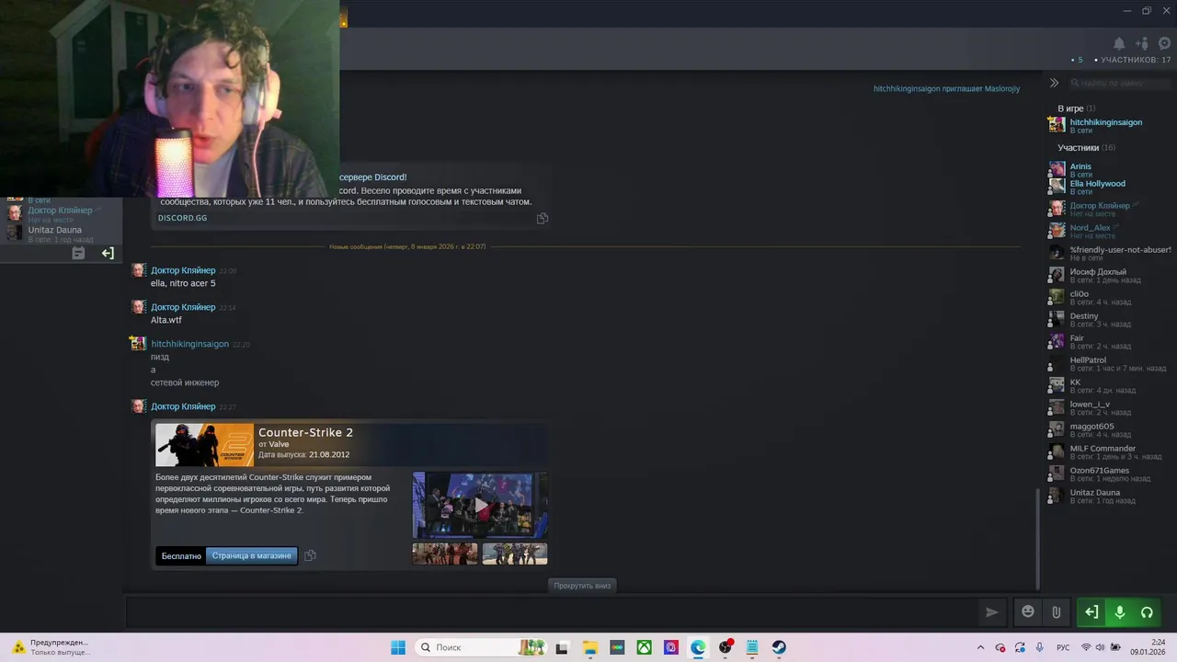This screenshot has width=1177, height=662.
Task: Open second small Counter-Strike screenshot thumbnail
Action: tap(515, 554)
